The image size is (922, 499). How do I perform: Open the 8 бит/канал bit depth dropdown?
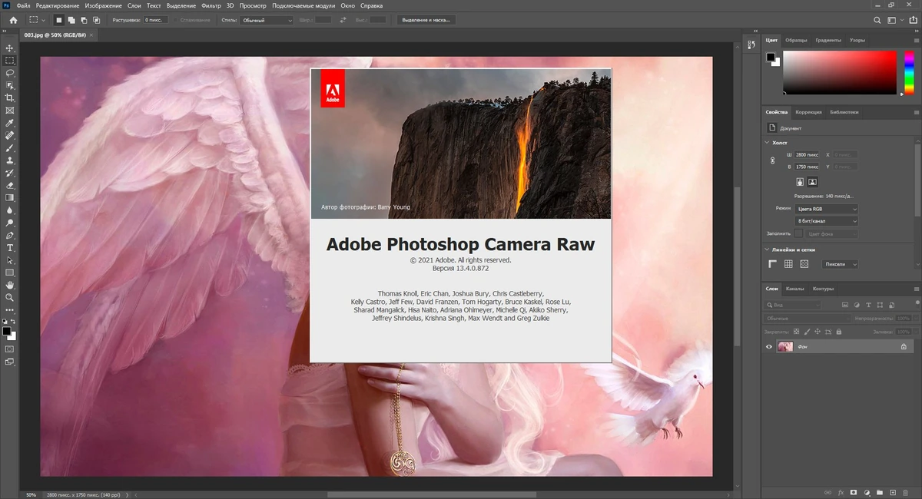pyautogui.click(x=827, y=221)
